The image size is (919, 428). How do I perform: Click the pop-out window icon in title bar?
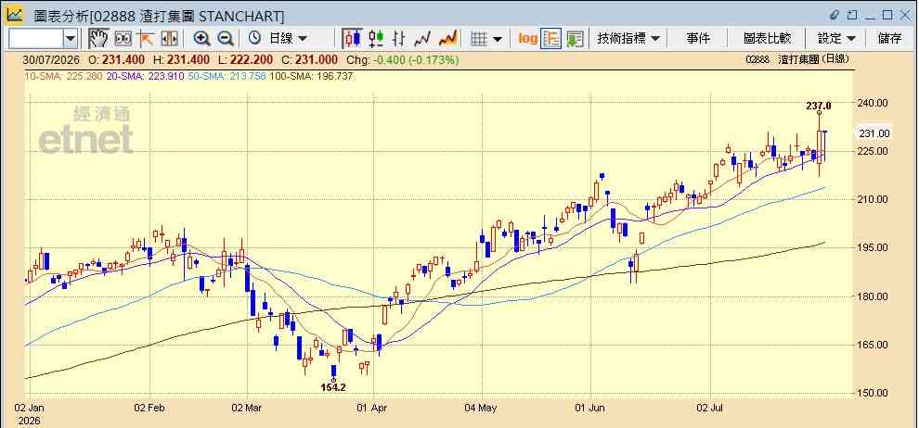coord(853,15)
